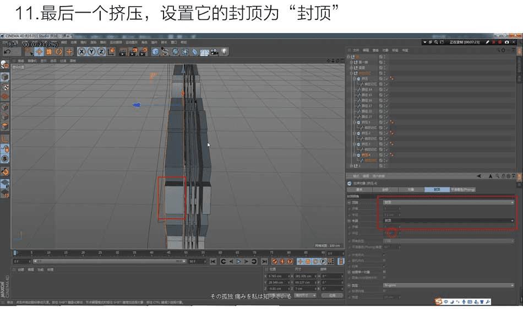Open the Spline pen tool icon
The image size is (523, 317).
tap(165, 51)
